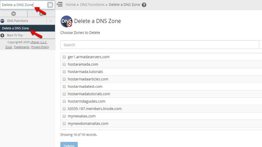Open the DNS Functions breadcrumb link

click(x=92, y=5)
